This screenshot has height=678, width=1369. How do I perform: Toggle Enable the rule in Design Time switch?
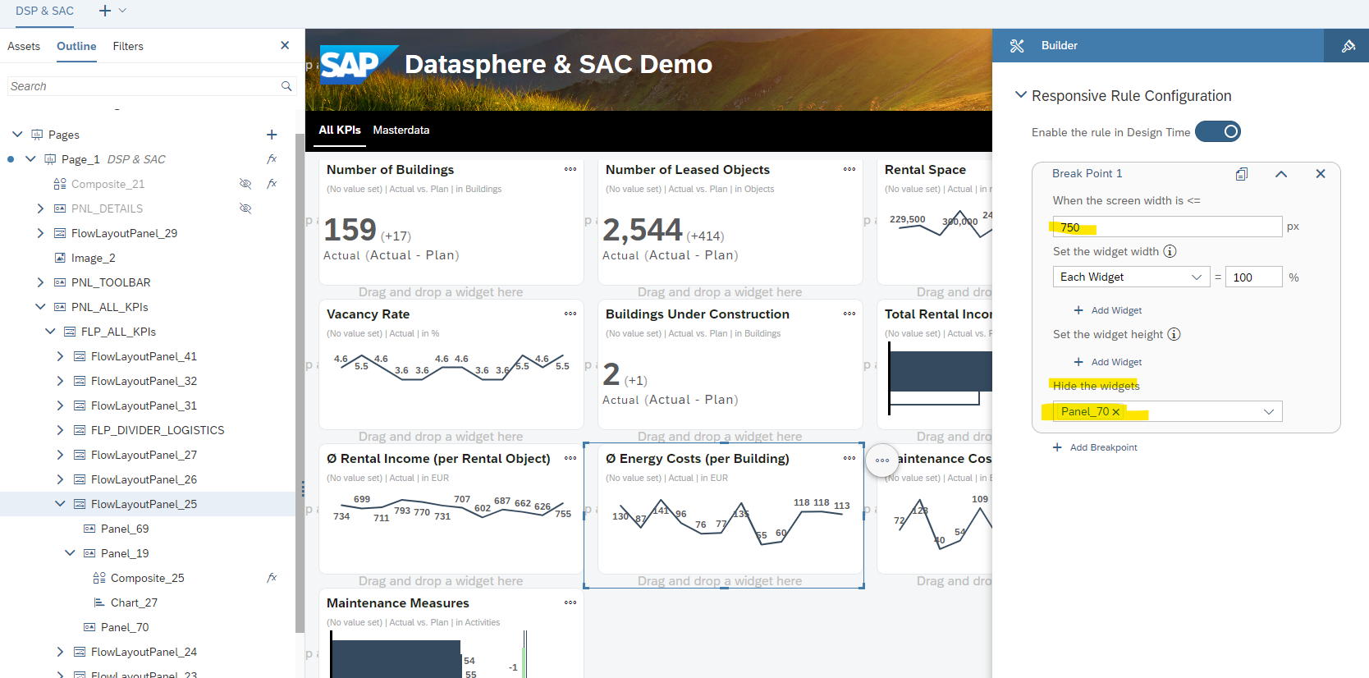[1218, 132]
